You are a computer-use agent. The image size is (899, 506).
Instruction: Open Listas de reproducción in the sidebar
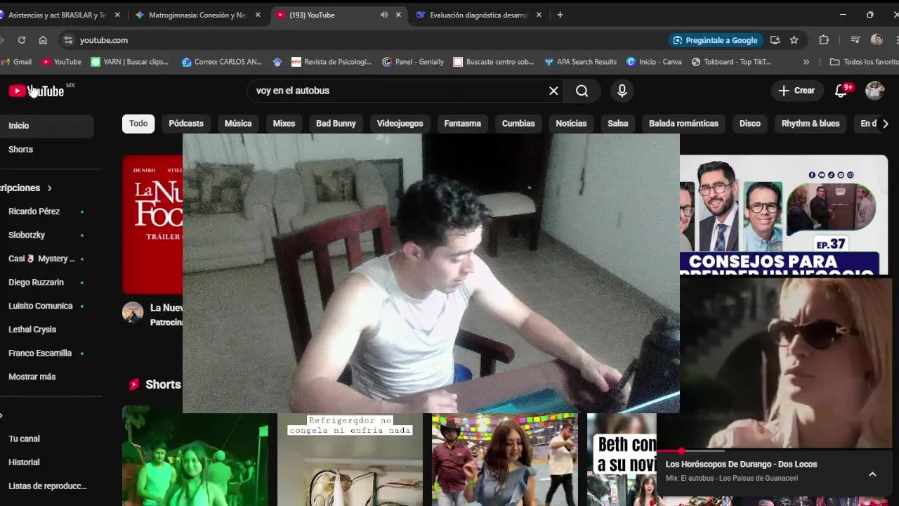[46, 486]
